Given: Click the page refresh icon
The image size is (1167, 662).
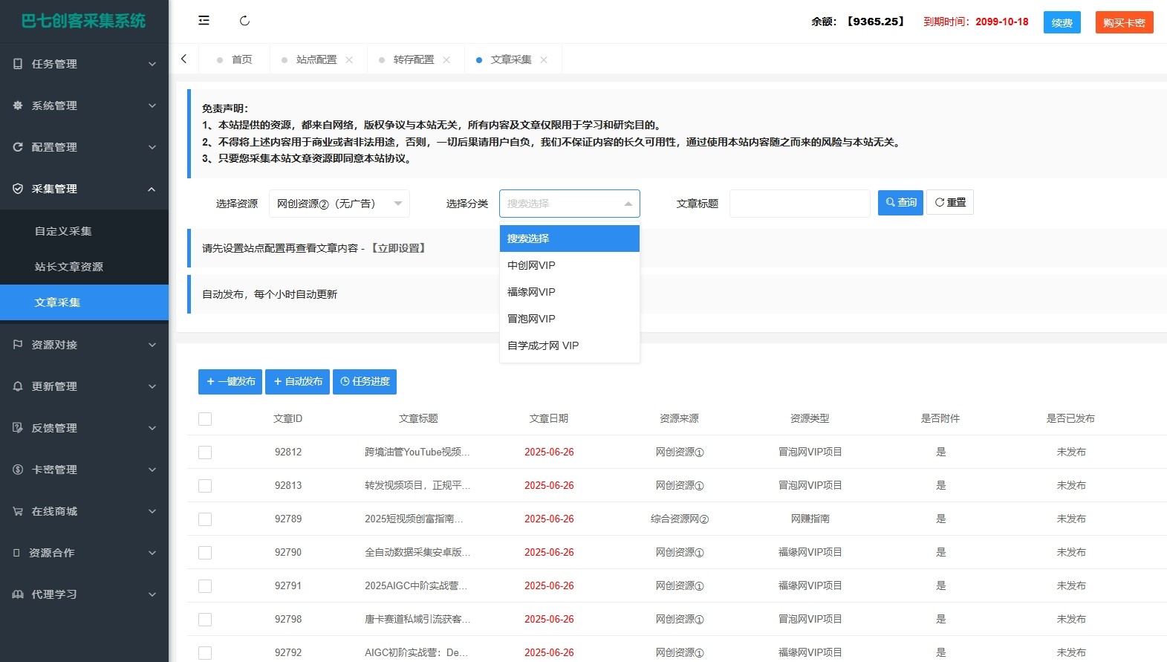Looking at the screenshot, I should pyautogui.click(x=244, y=21).
